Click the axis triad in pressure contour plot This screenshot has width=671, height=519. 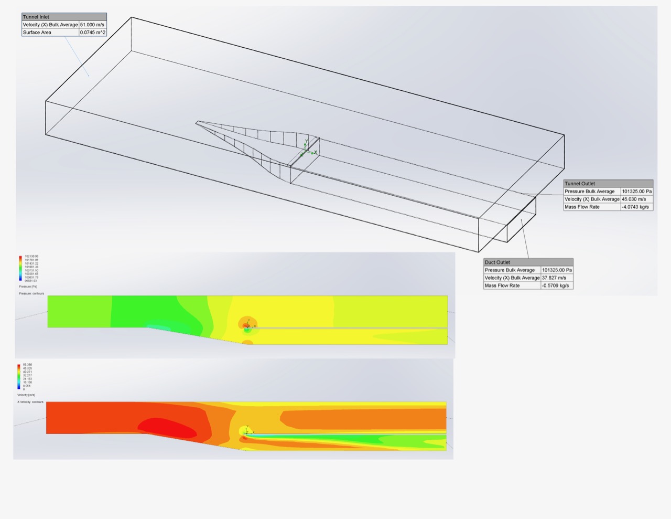[x=248, y=325]
